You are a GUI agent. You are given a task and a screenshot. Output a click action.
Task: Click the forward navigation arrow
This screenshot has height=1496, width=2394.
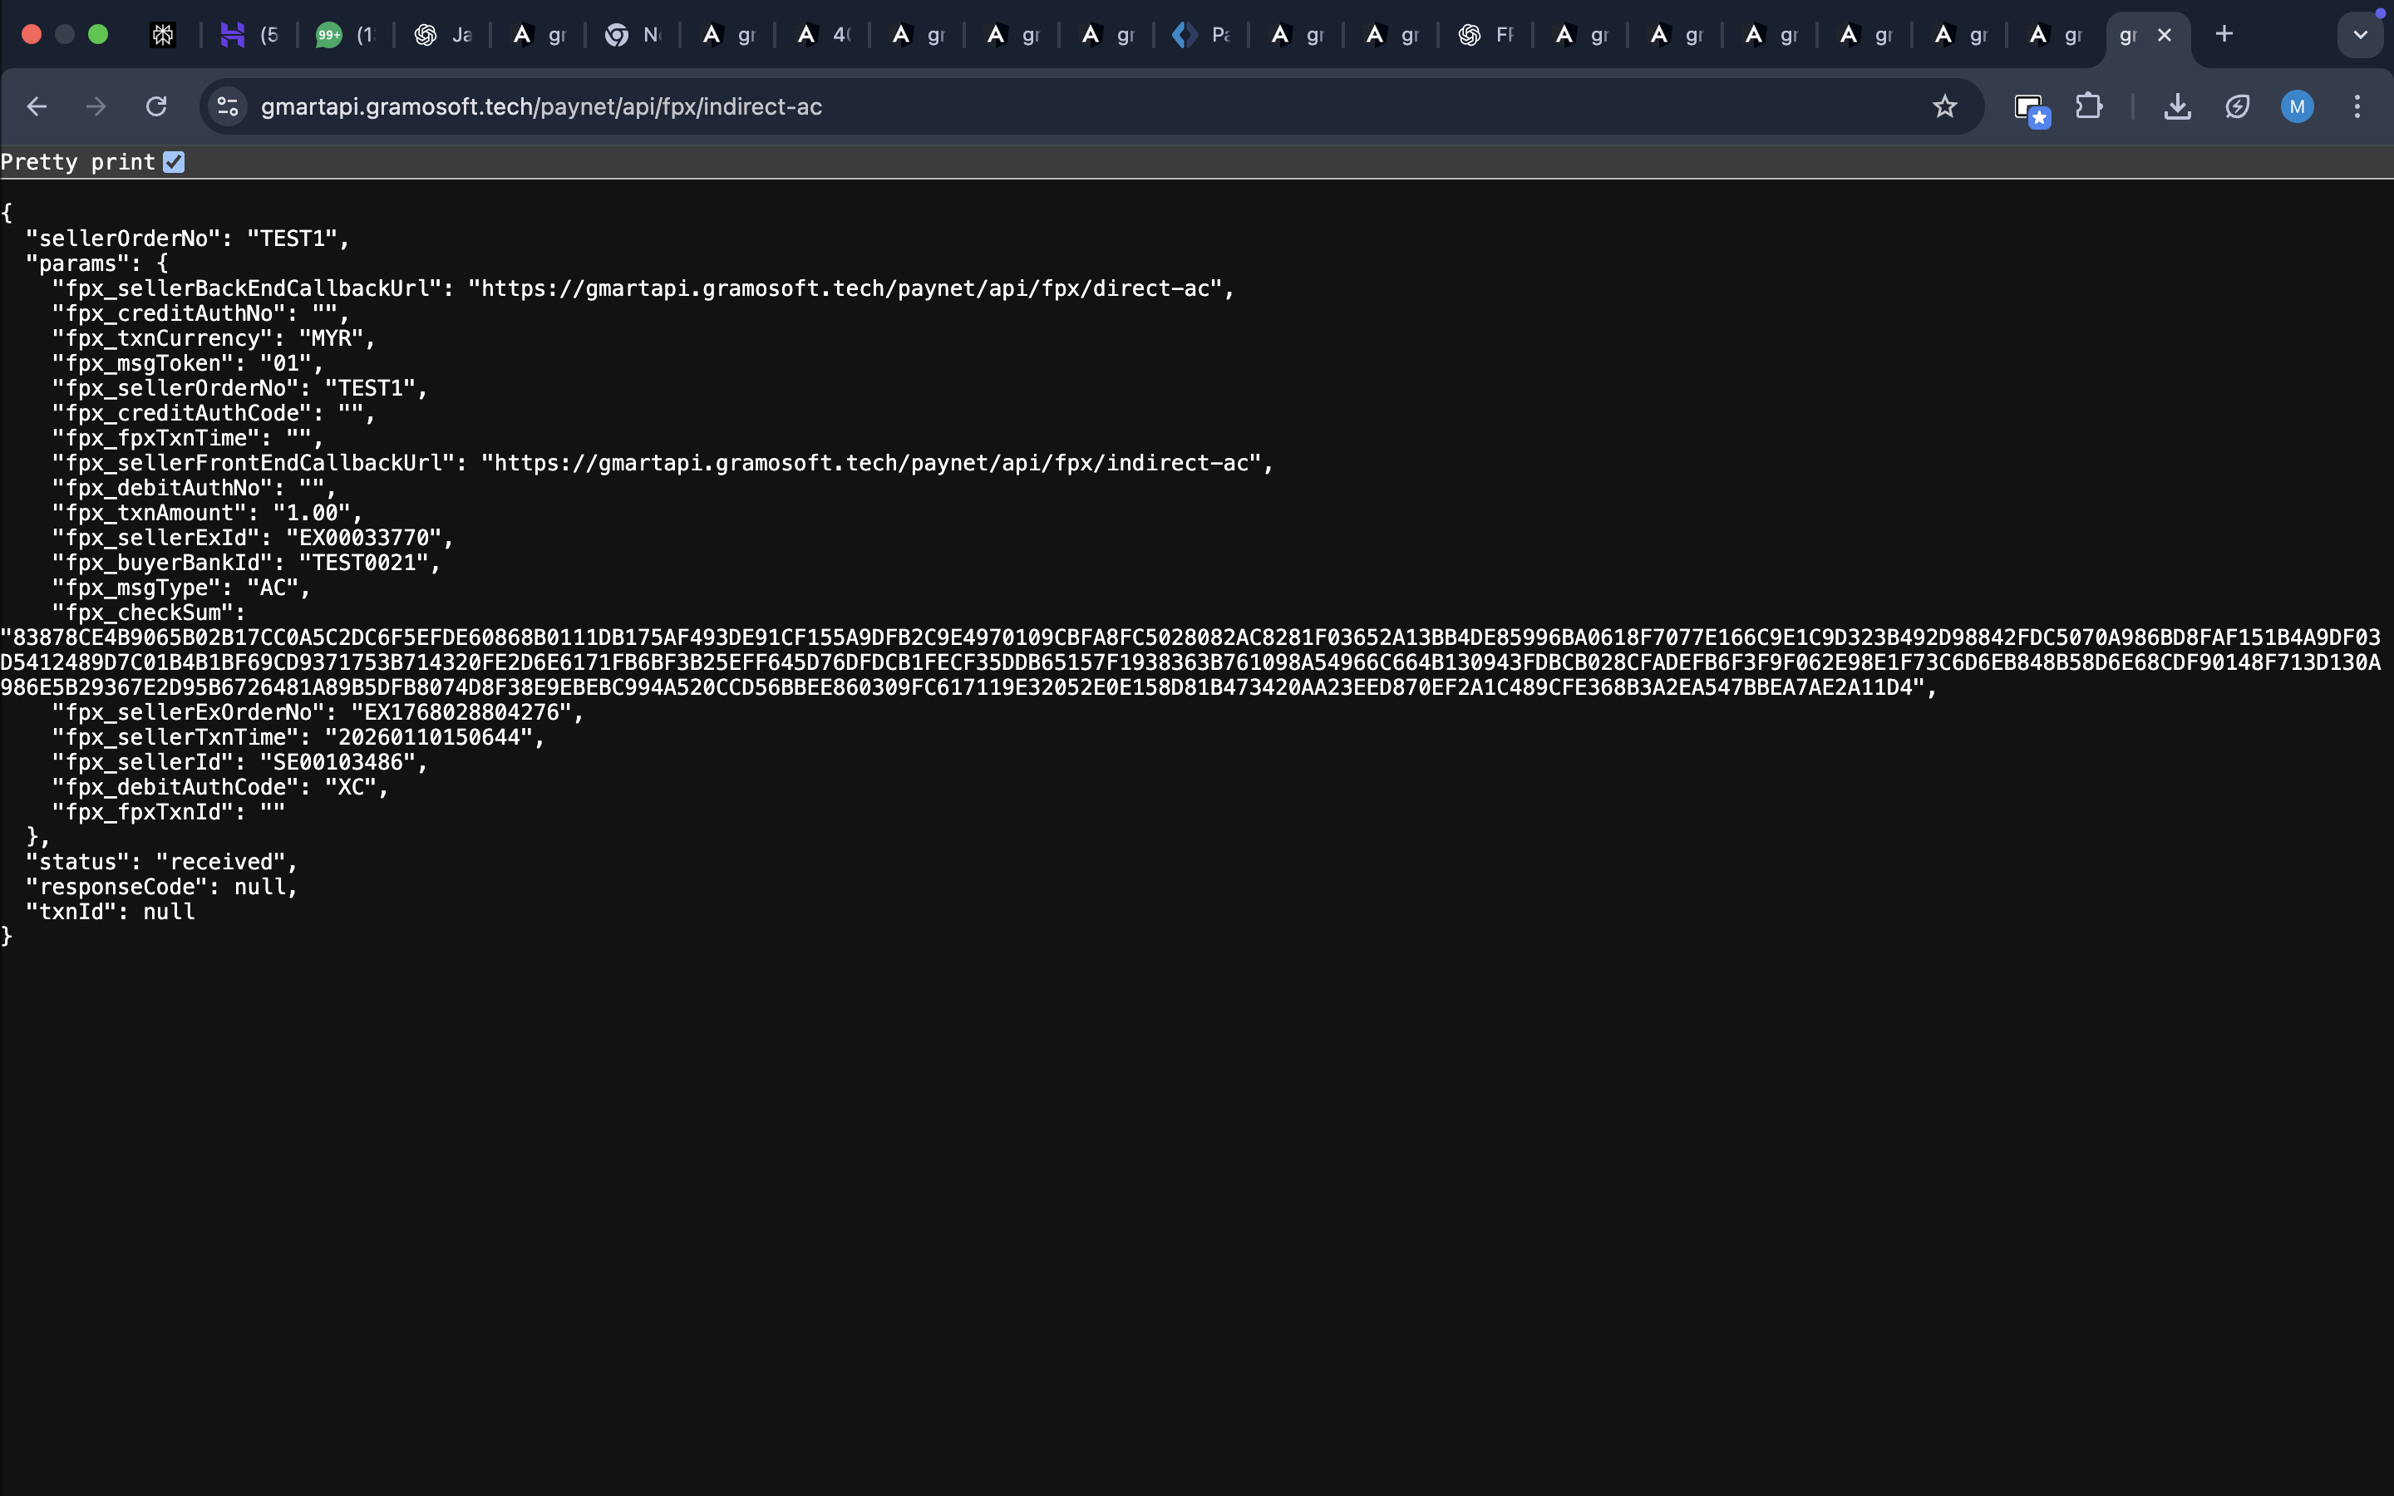[96, 107]
